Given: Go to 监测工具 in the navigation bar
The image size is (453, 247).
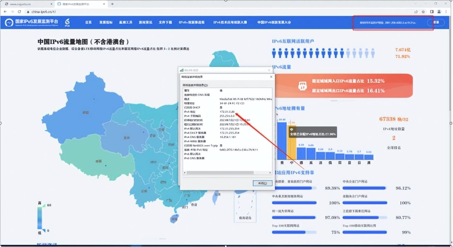Looking at the screenshot, I should click(126, 23).
